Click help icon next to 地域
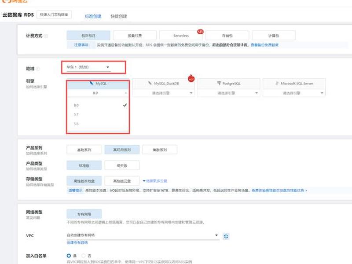Image resolution: width=352 pixels, height=264 pixels. 38,69
